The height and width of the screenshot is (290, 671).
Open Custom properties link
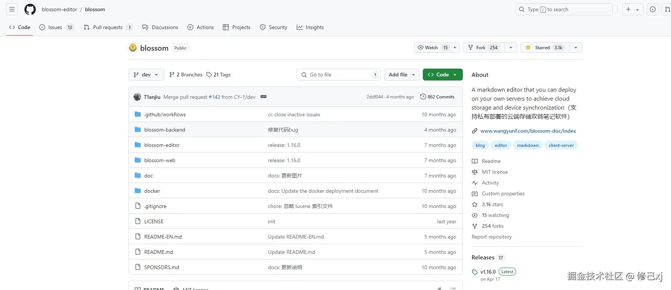498,193
